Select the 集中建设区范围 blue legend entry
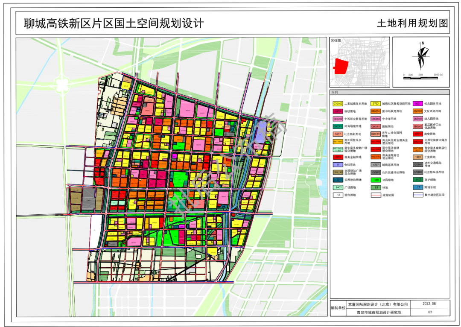This screenshot has width=461, height=327. point(419,195)
